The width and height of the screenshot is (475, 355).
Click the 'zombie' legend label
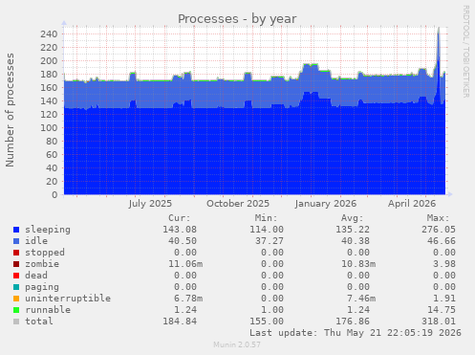click(42, 264)
